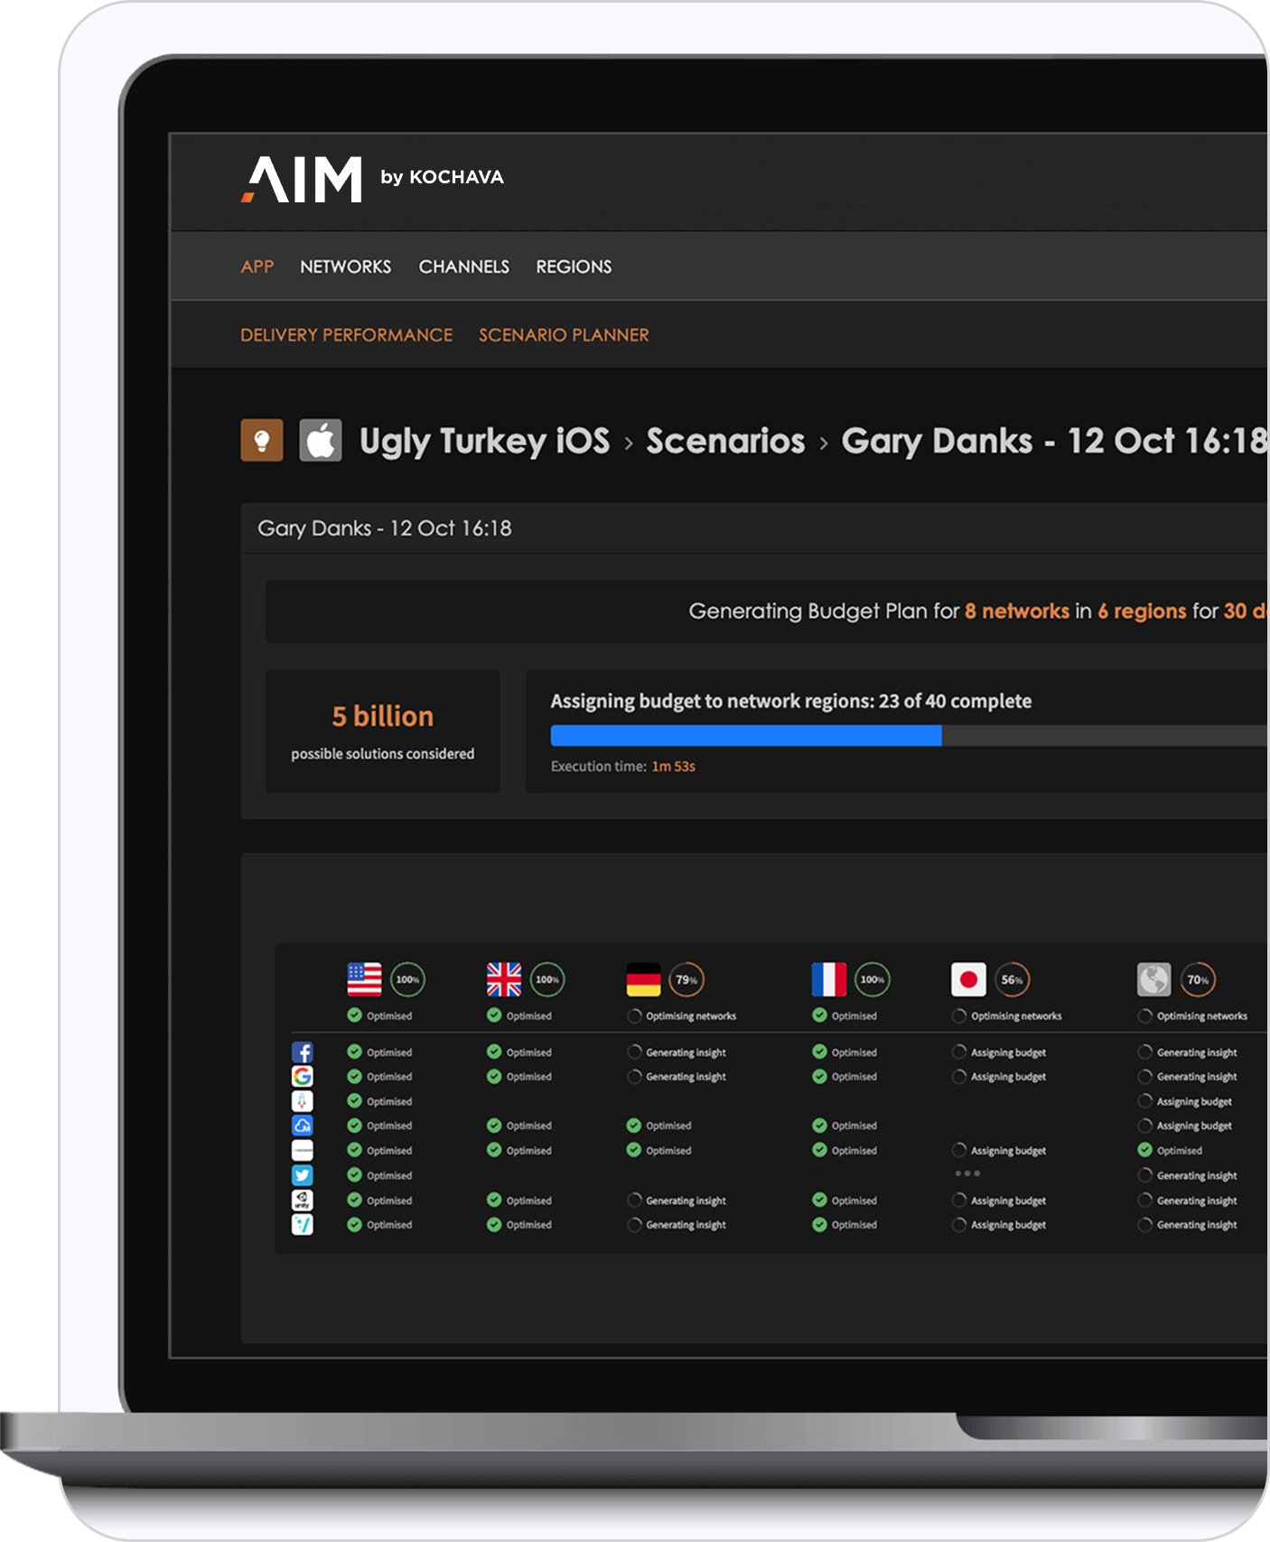Click the Google network icon
Viewport: 1270px width, 1542px height.
point(303,1077)
